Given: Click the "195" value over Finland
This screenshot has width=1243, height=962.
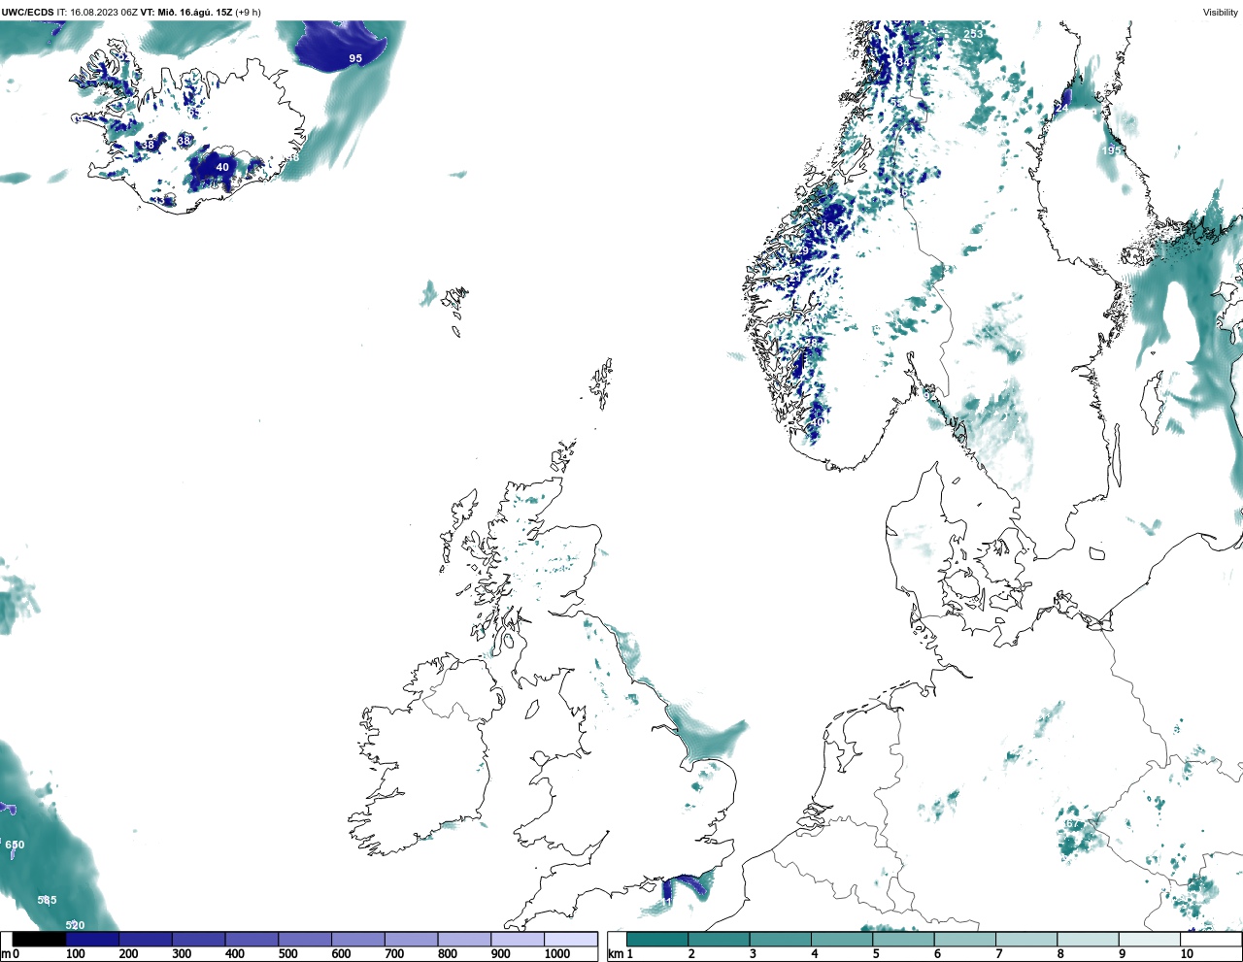Looking at the screenshot, I should [1111, 150].
